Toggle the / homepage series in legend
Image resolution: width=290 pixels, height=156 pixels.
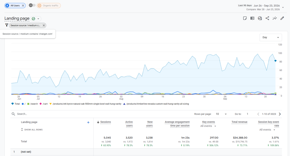point(24,104)
